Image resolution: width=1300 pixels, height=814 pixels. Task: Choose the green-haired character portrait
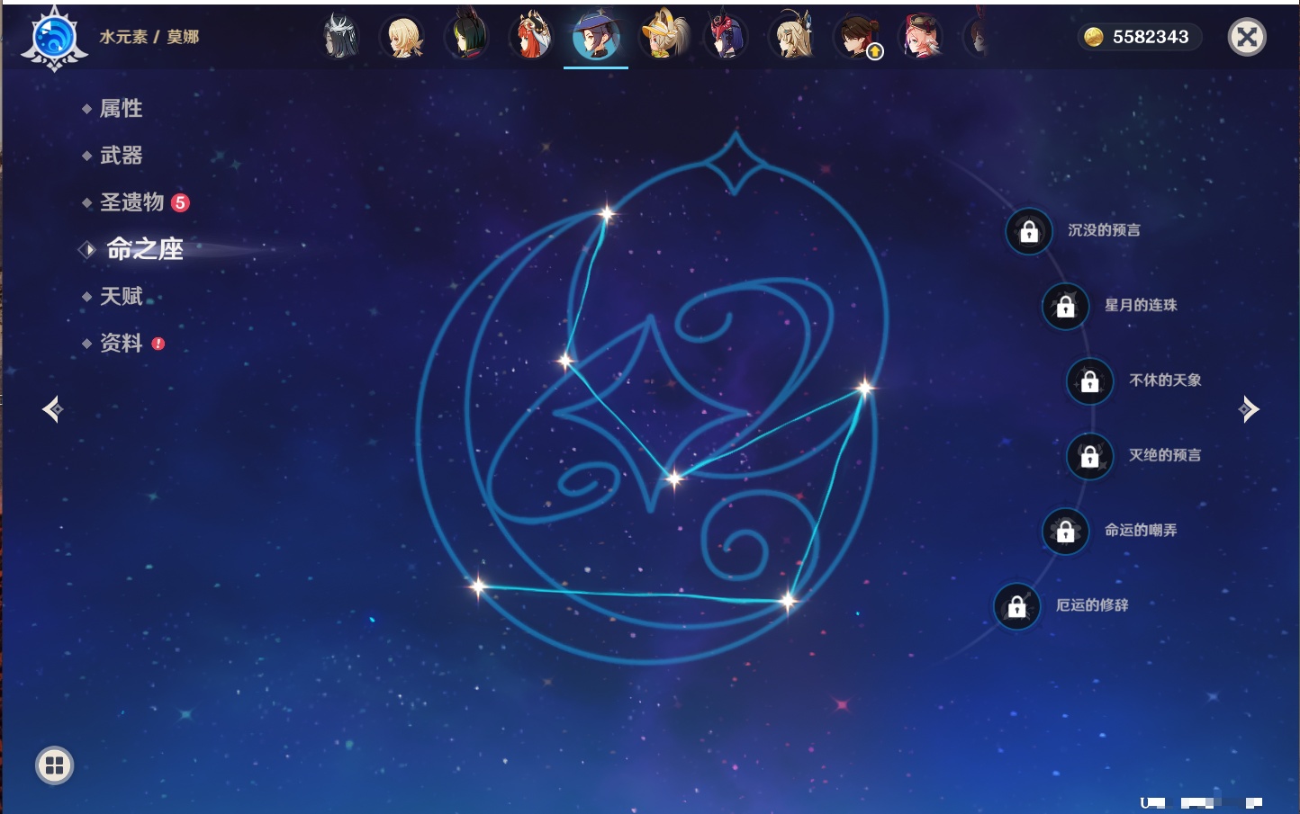[x=467, y=38]
